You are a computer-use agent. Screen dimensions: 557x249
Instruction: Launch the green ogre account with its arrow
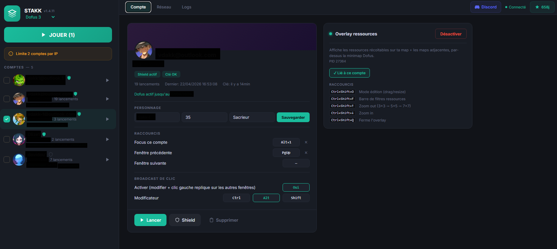108,80
